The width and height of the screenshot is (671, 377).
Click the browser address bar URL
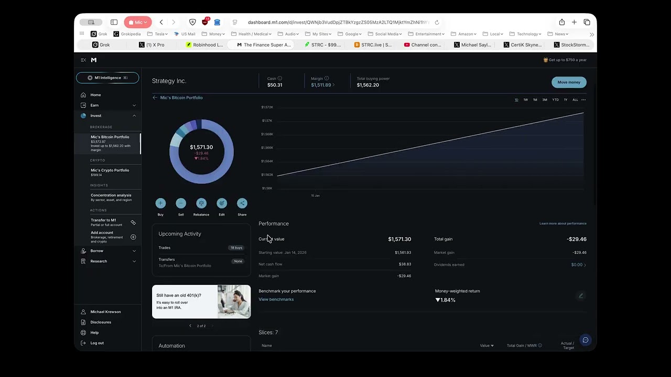click(x=339, y=23)
